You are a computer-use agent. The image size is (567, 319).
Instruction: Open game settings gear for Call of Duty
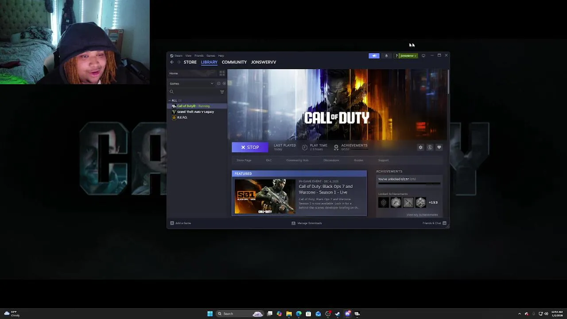420,147
